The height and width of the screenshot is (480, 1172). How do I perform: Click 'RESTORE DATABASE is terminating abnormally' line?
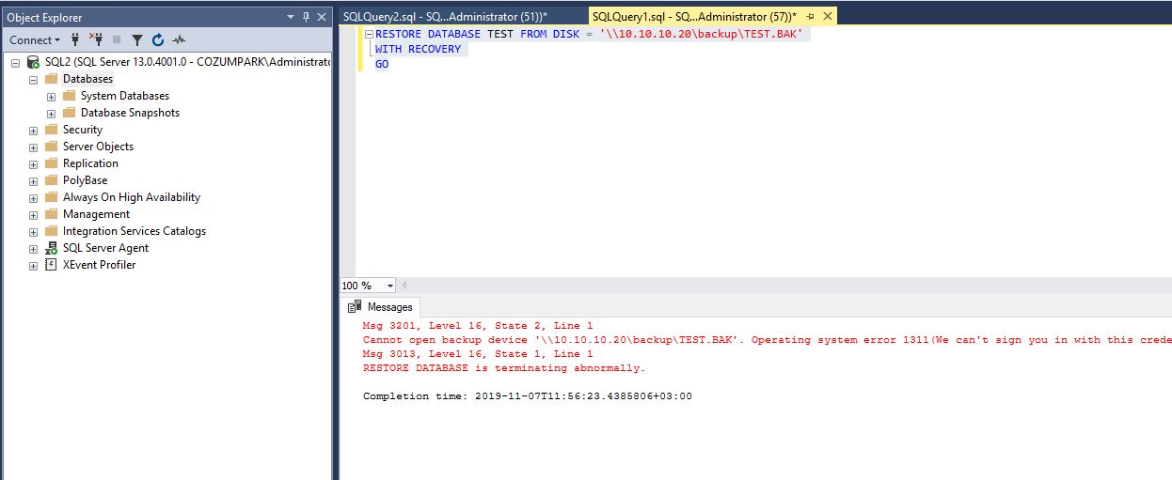(x=504, y=368)
